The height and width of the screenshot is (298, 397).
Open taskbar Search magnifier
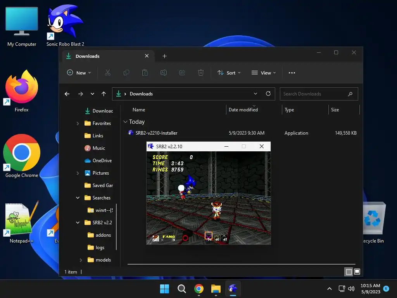tap(182, 289)
